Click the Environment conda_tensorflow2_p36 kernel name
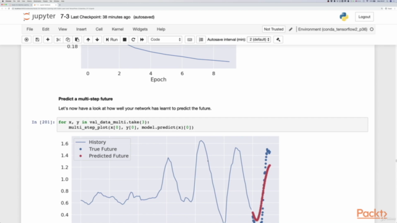Viewport: 397px width, 223px height. [332, 29]
